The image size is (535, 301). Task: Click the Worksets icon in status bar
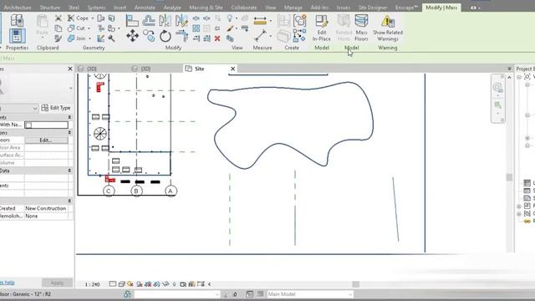coord(127,293)
